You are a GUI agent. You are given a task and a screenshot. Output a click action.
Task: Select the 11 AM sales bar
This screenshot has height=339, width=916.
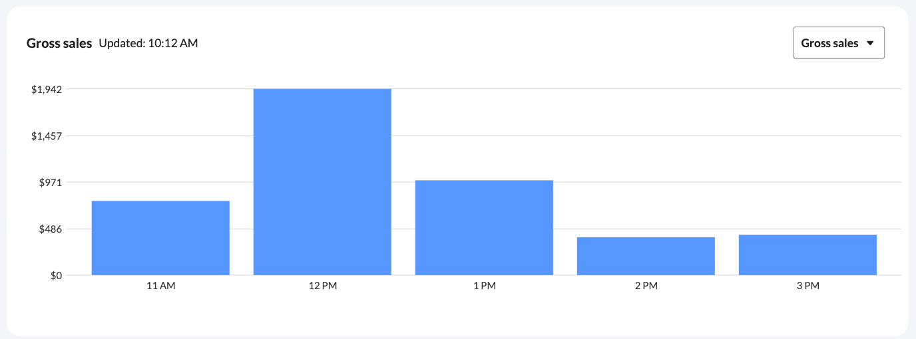pos(160,238)
